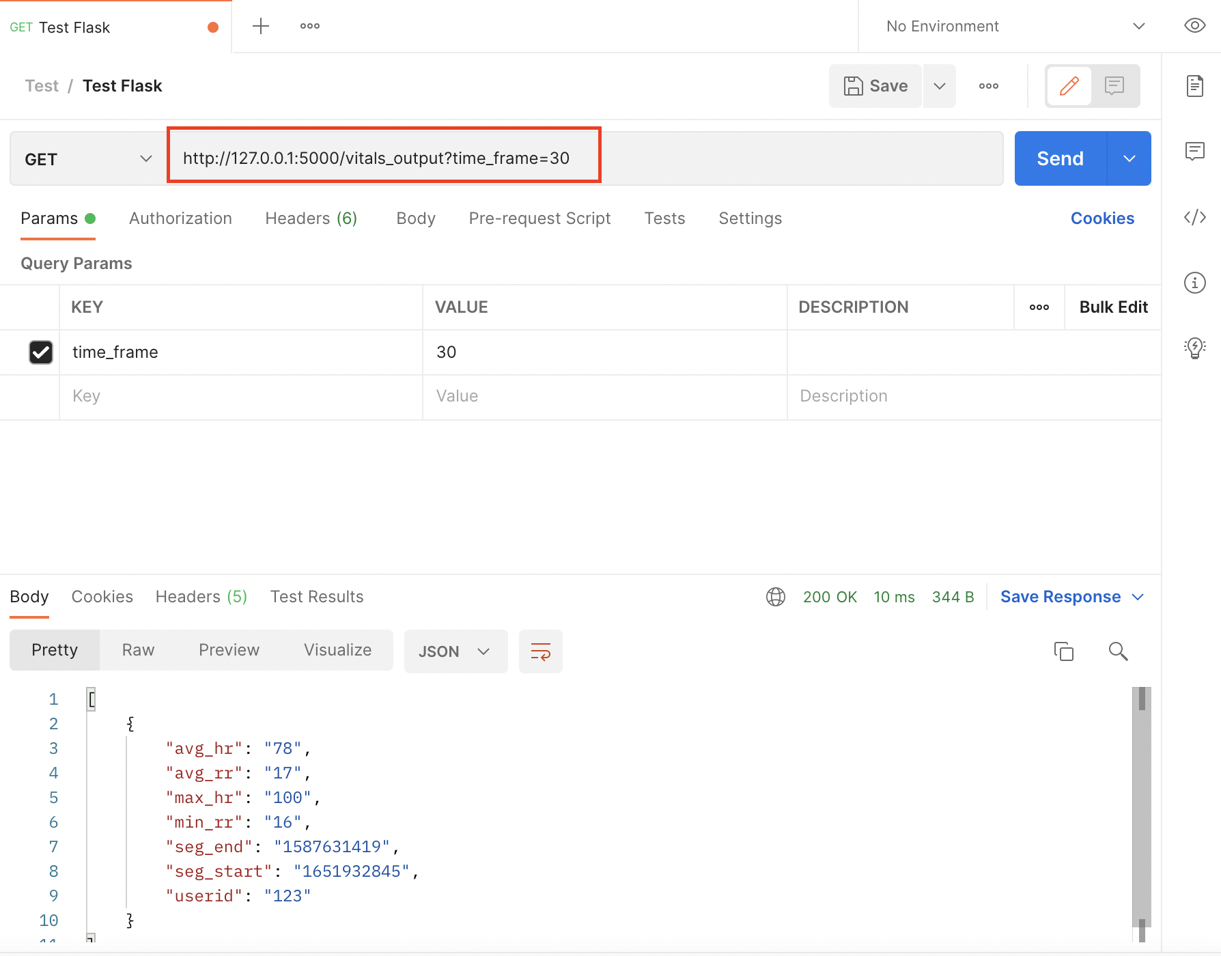Open request info panel icon
Screen dimensions: 1221x956
(1194, 283)
